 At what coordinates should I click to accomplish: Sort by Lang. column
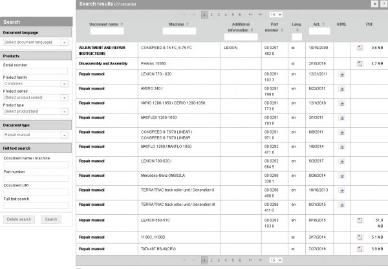coord(297,30)
